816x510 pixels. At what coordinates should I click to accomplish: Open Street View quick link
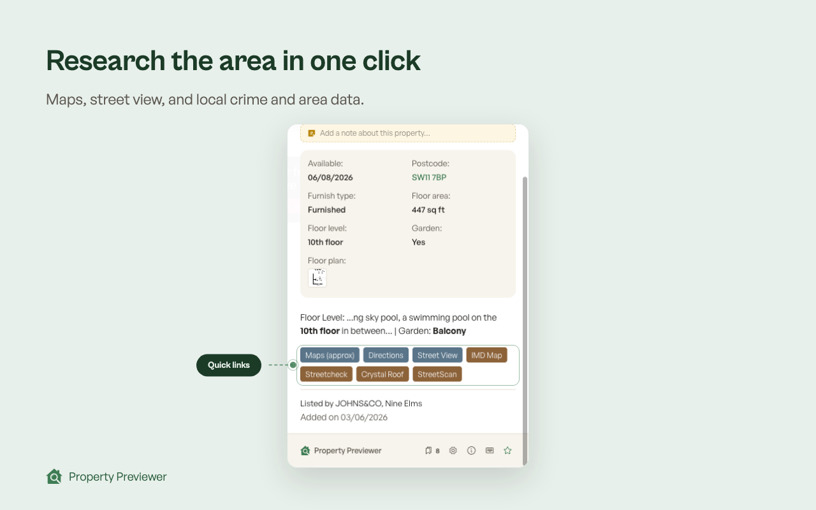pos(437,355)
